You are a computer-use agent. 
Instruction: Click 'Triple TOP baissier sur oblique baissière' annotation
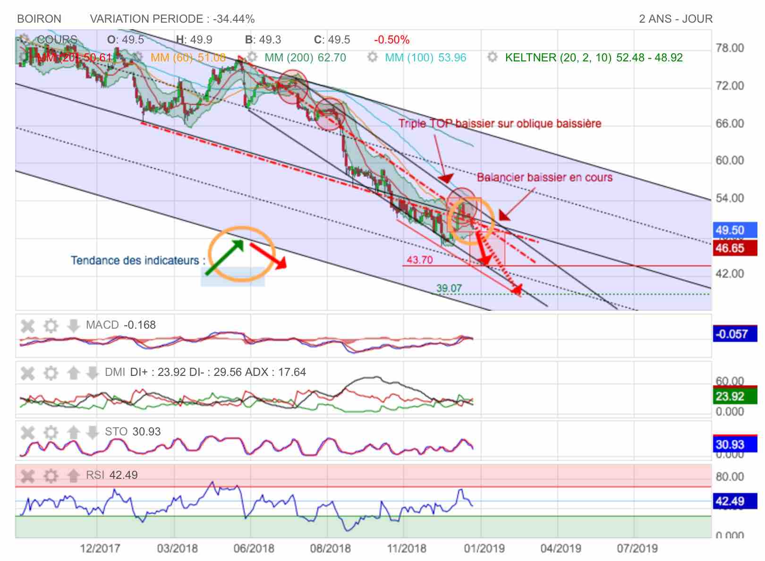click(x=500, y=124)
